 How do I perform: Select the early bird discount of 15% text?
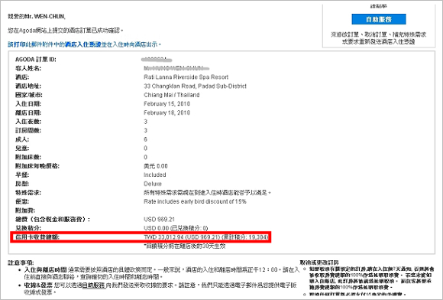pos(195,201)
